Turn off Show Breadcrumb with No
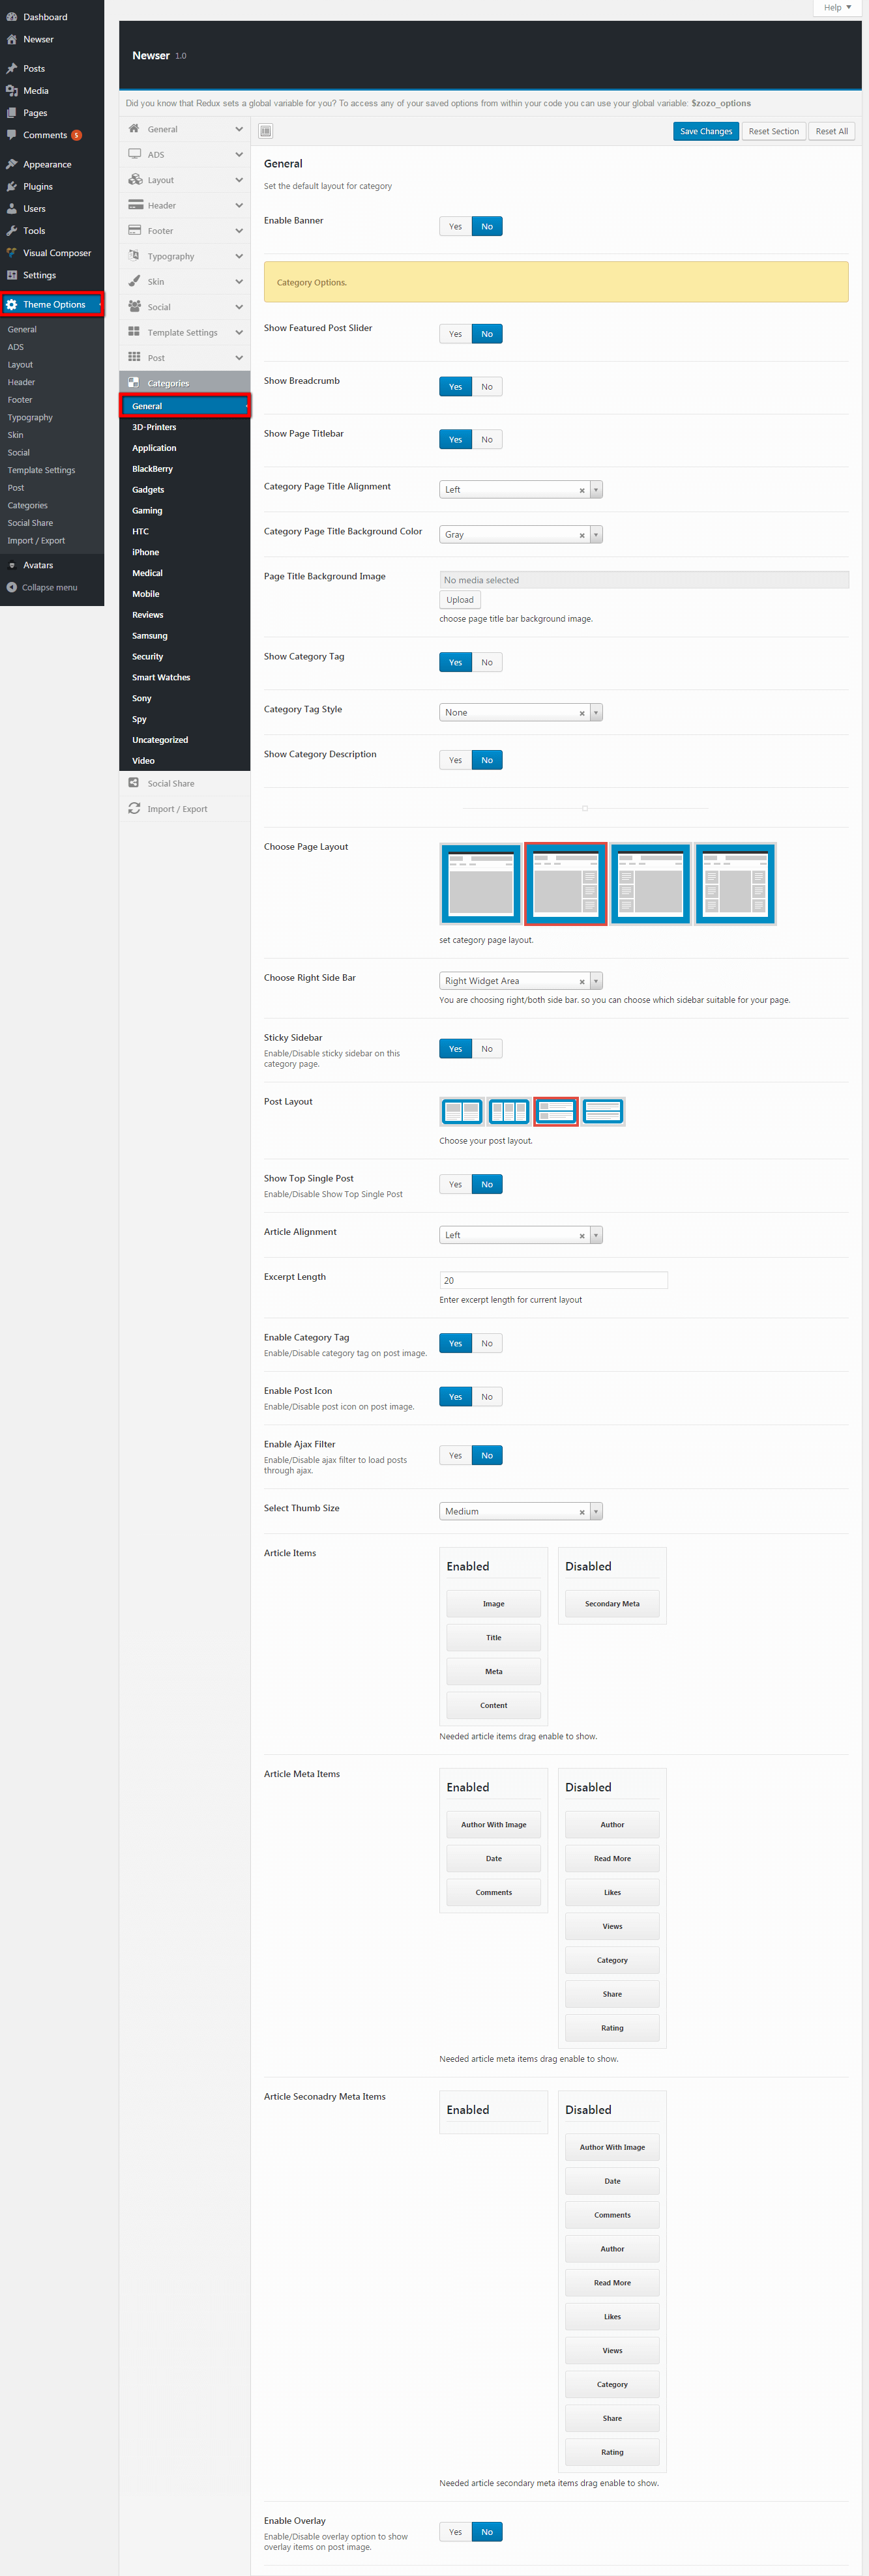Screen dimensions: 869x2576 (x=487, y=387)
